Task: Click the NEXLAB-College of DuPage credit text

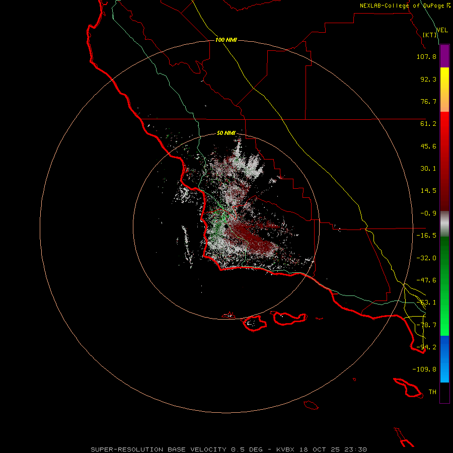Action: pyautogui.click(x=405, y=6)
